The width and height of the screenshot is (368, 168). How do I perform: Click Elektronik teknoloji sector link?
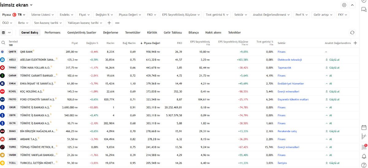290,60
